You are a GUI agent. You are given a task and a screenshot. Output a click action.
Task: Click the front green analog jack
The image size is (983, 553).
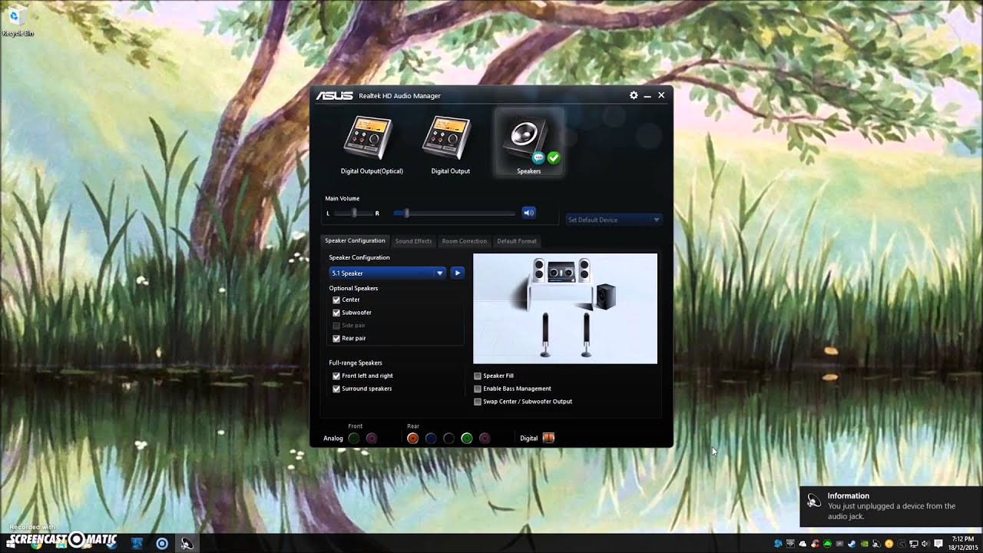(354, 439)
